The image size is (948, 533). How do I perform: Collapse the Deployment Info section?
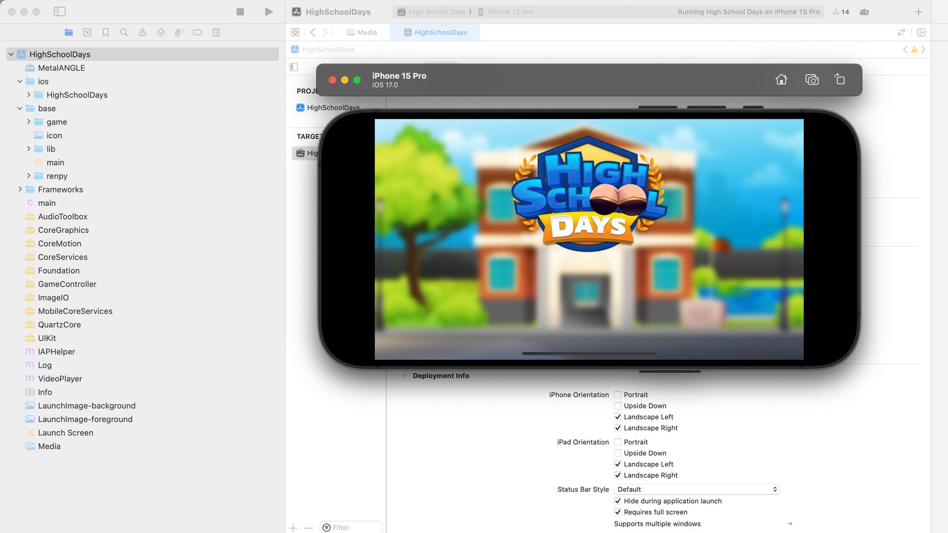point(404,376)
